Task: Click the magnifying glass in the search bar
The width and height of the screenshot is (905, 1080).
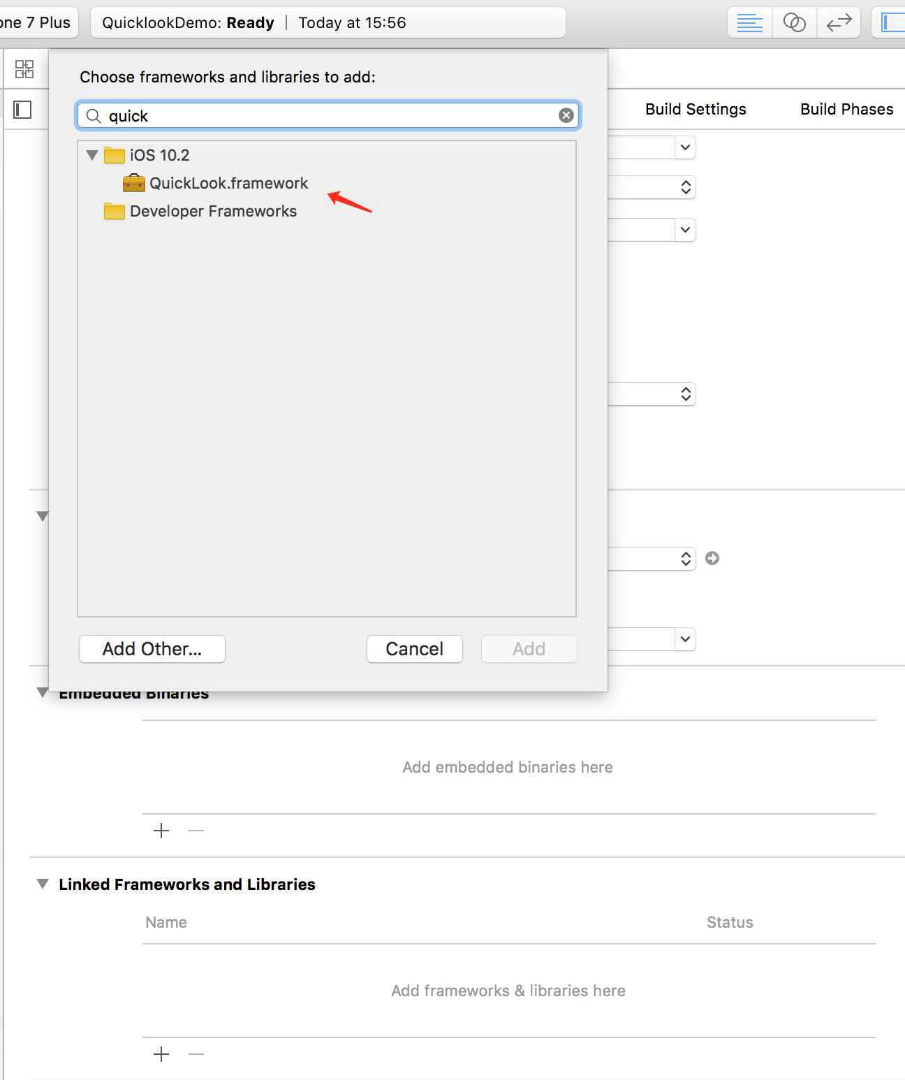Action: 94,116
